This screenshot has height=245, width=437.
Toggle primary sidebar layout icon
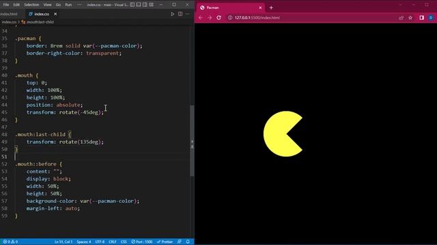pos(132,5)
